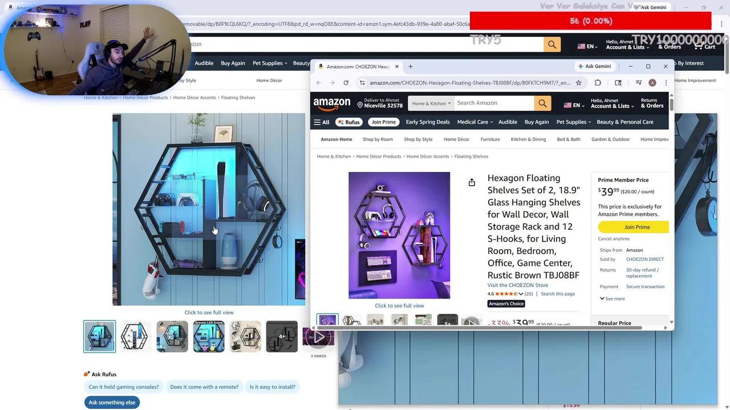Open Bed & Bath in the sub-navigation

[x=569, y=139]
